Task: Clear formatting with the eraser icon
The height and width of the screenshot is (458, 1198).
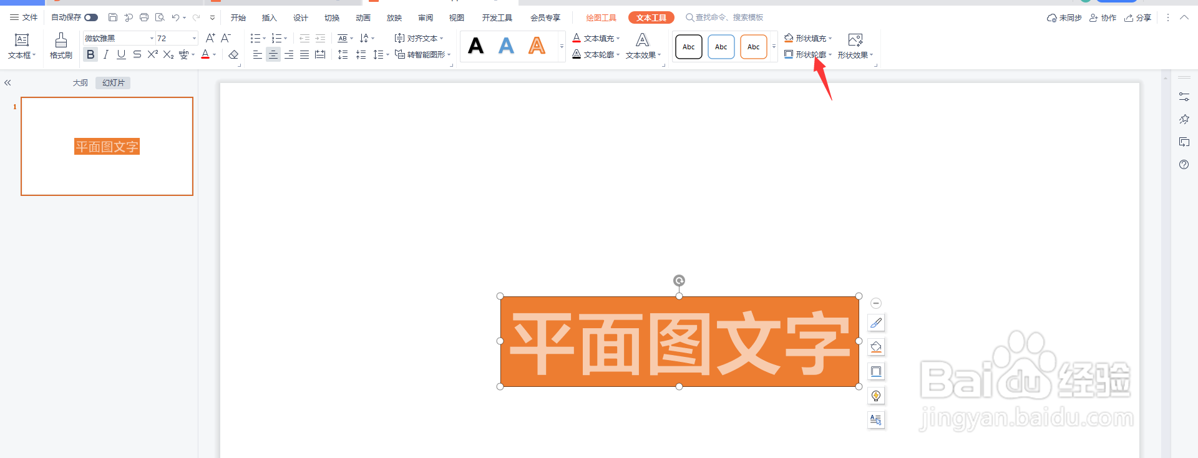Action: click(x=233, y=55)
